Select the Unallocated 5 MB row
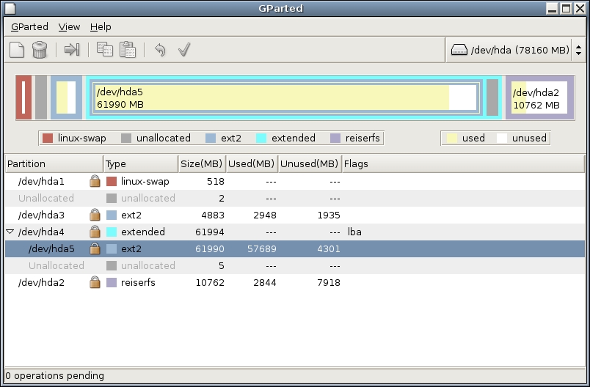Screen dimensions: 590x387 point(295,265)
